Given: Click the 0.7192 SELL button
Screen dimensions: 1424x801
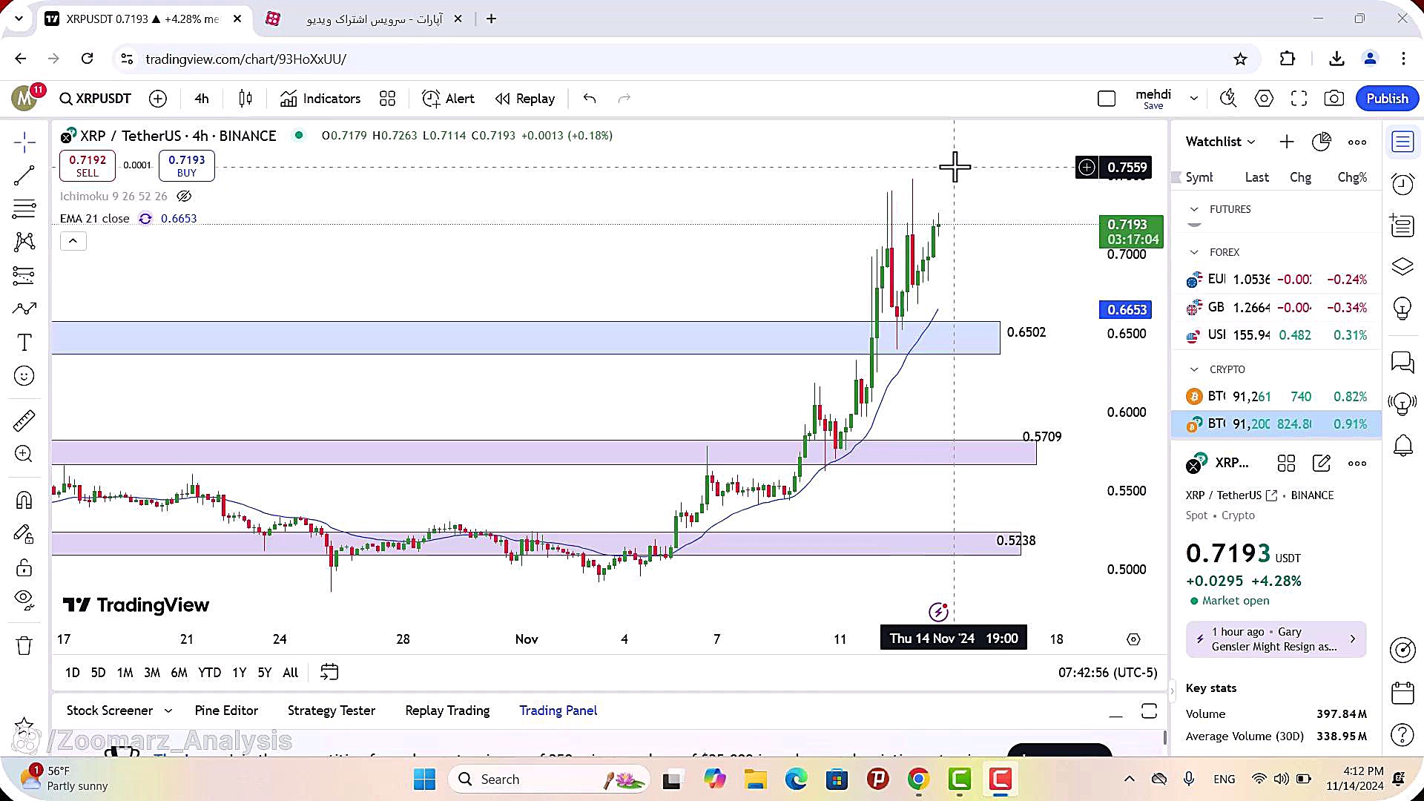Looking at the screenshot, I should [88, 165].
